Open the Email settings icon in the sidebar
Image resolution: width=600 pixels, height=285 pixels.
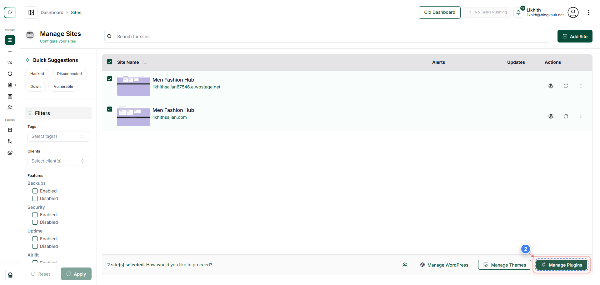click(x=10, y=152)
